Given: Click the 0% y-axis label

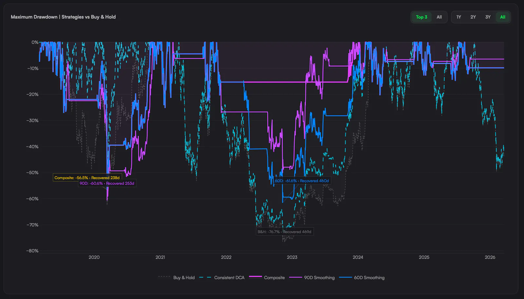Looking at the screenshot, I should pyautogui.click(x=35, y=42).
